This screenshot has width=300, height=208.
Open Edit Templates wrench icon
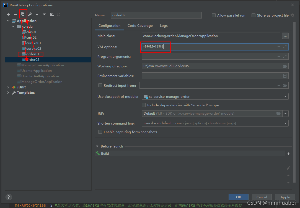[x=30, y=14]
